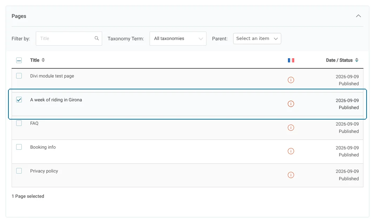The height and width of the screenshot is (223, 375).
Task: Sort pages by Date / Status column
Action: 342,60
